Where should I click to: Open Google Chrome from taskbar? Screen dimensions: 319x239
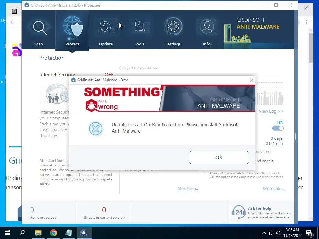(x=54, y=233)
